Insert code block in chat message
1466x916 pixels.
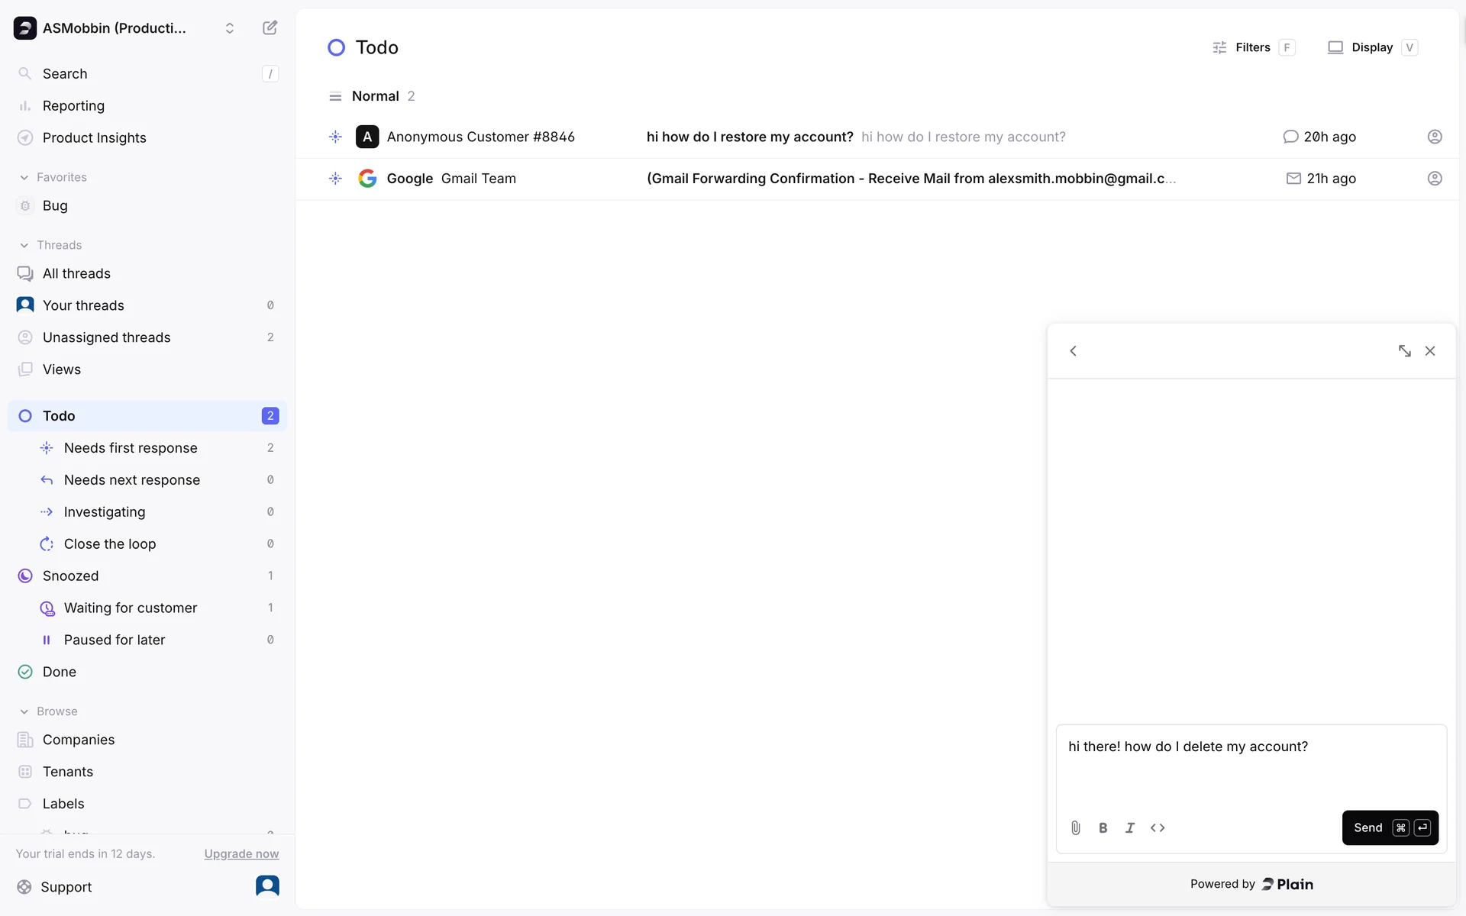coord(1158,827)
